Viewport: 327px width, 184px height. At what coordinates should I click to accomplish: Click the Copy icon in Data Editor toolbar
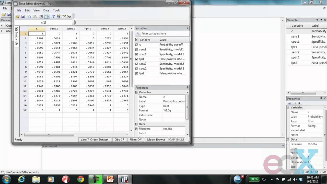click(29, 17)
